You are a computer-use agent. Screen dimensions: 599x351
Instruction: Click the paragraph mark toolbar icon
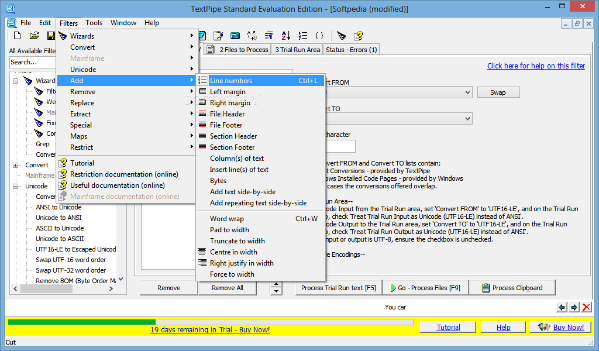coord(269,36)
